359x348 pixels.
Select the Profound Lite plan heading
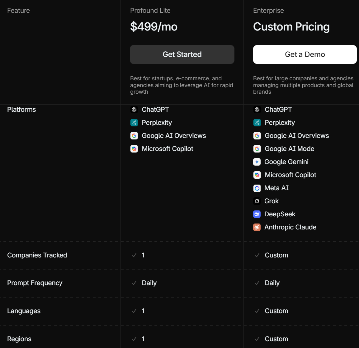(x=150, y=11)
